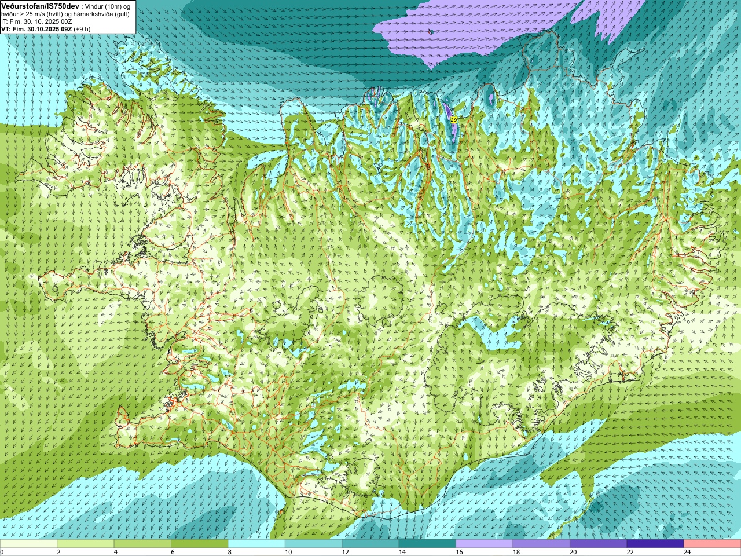Click the '(+9 h)' forecast offset text
This screenshot has width=741, height=556.
[82, 29]
